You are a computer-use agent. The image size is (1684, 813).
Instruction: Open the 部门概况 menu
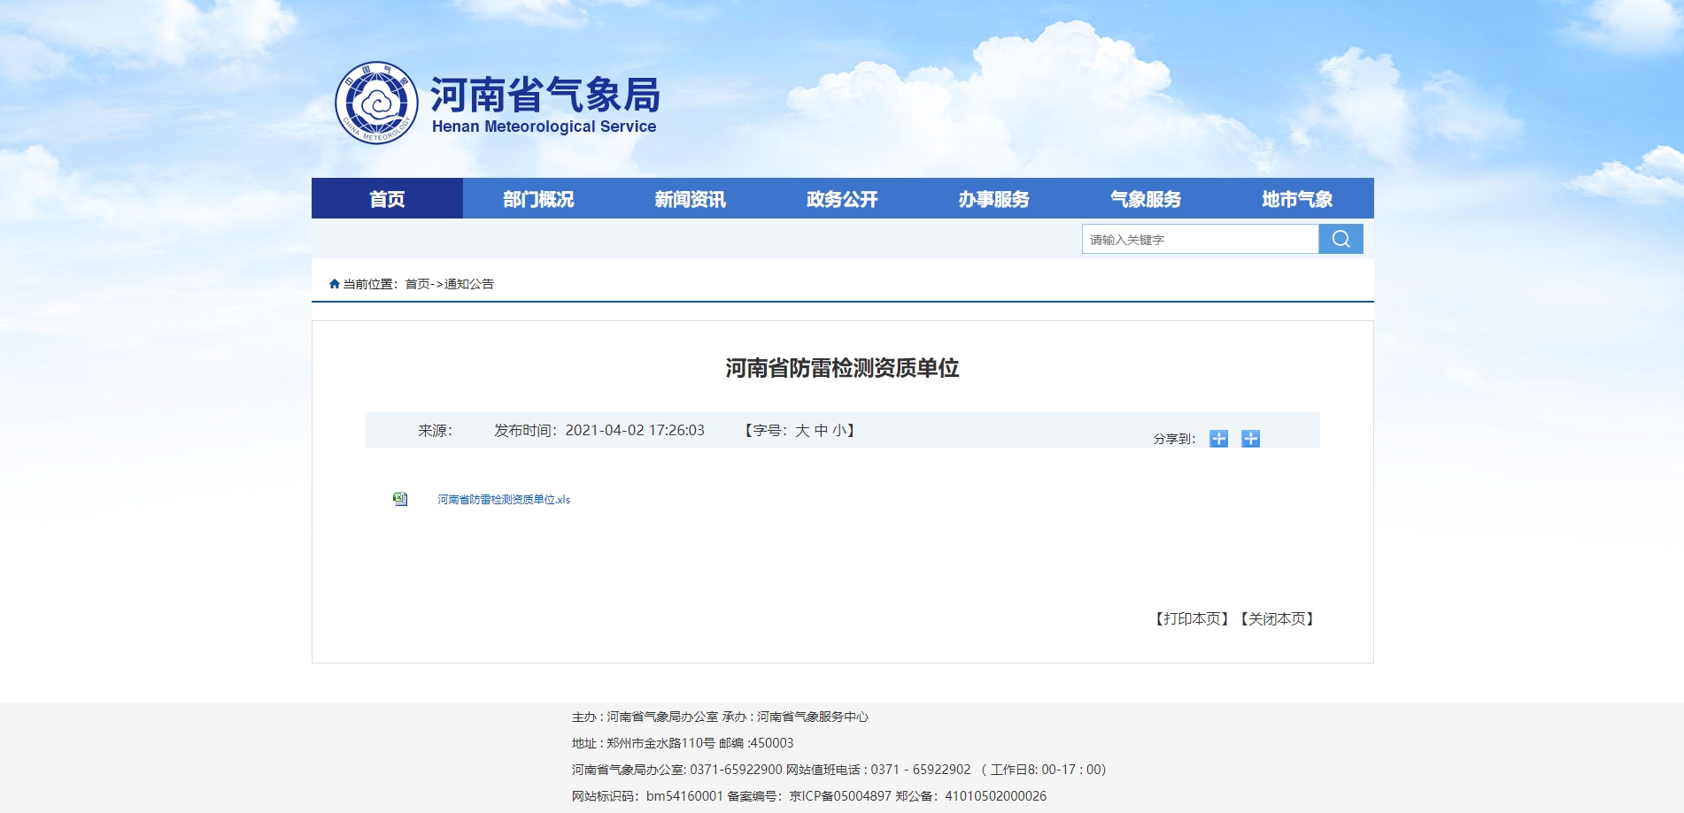(x=538, y=199)
